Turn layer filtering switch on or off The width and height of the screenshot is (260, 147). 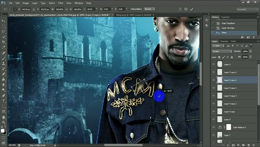click(251, 45)
